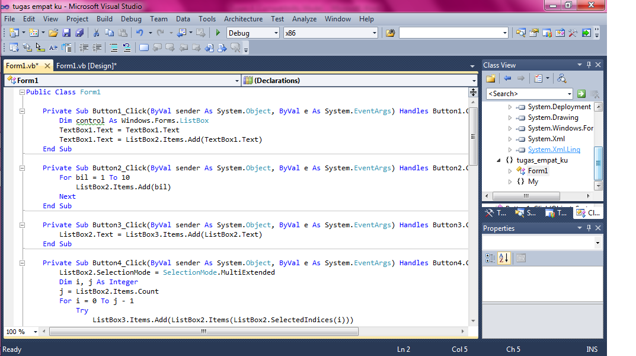The image size is (636, 356).
Task: Toggle auto-hide pin on Properties panel
Action: (x=589, y=228)
